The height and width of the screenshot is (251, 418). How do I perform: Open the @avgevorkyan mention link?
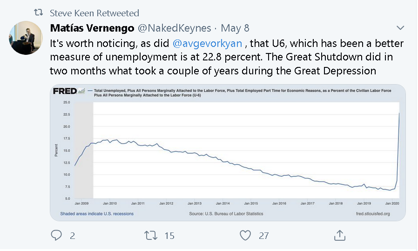[x=208, y=43]
